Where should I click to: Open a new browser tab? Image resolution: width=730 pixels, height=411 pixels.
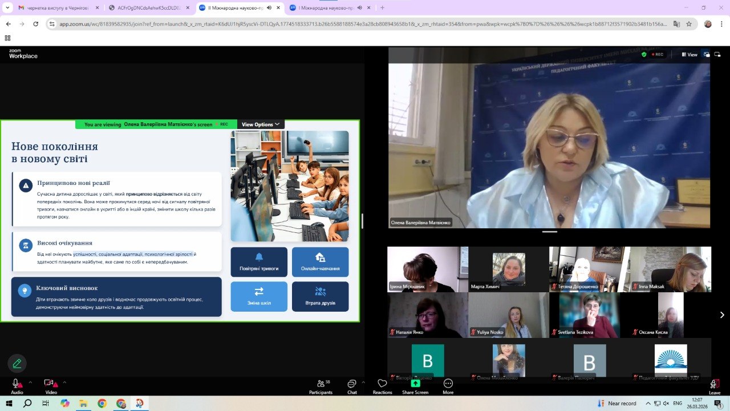[x=382, y=8]
